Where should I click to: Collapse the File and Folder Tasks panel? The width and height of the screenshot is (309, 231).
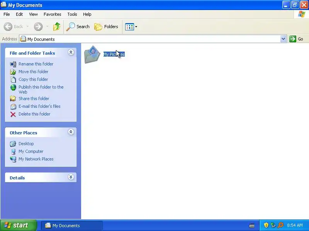[x=71, y=52]
